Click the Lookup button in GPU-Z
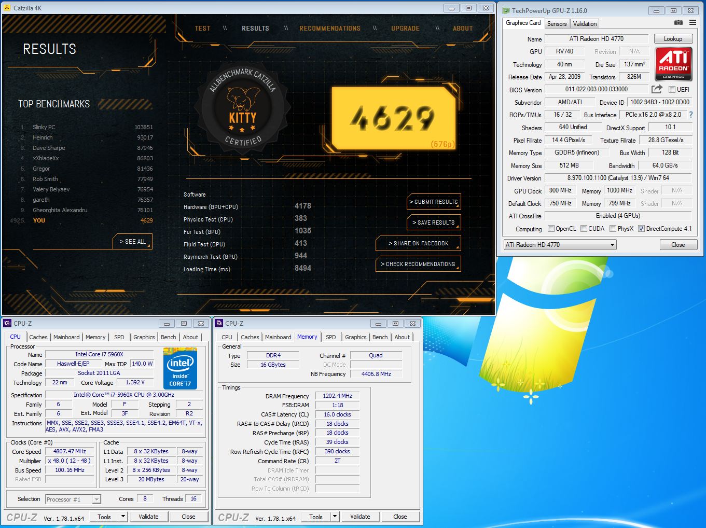The height and width of the screenshot is (528, 706). 673,39
